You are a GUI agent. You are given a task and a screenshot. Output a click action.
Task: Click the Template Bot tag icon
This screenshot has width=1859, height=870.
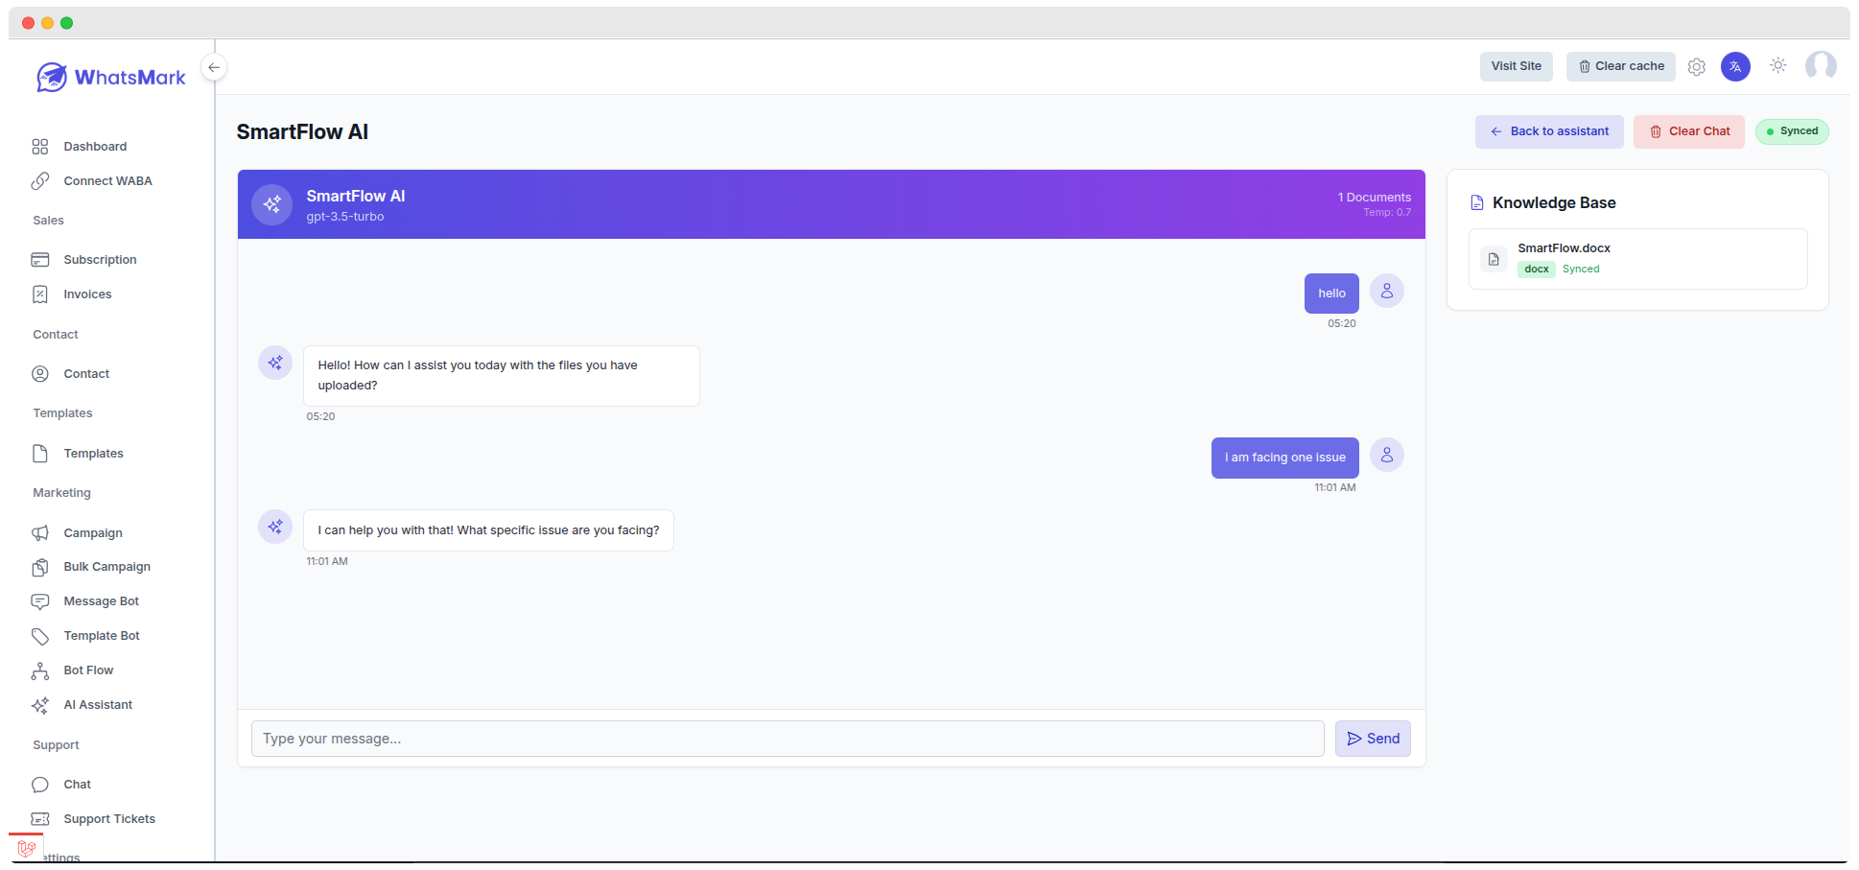(40, 636)
